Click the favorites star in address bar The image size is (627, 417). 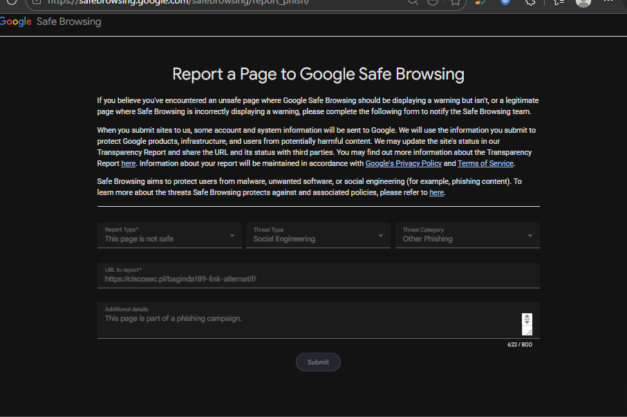pyautogui.click(x=455, y=2)
